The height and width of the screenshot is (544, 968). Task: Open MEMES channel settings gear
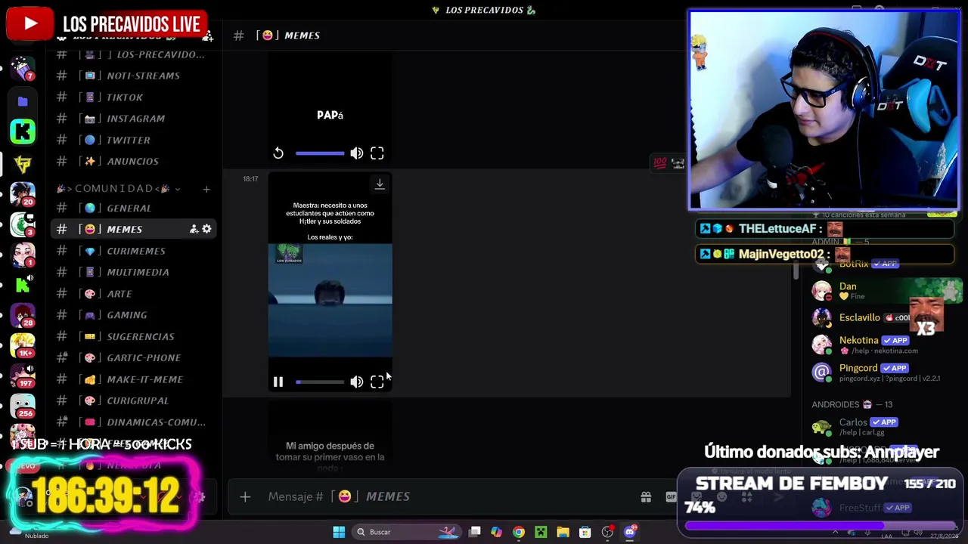(x=206, y=229)
